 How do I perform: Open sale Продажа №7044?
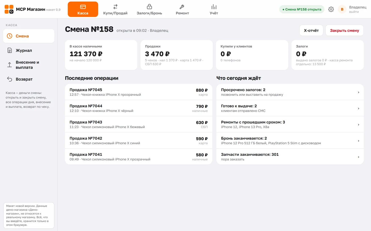pyautogui.click(x=139, y=108)
